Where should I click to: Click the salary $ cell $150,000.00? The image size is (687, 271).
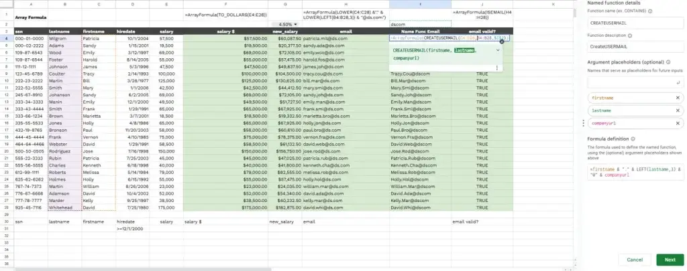[225, 151]
